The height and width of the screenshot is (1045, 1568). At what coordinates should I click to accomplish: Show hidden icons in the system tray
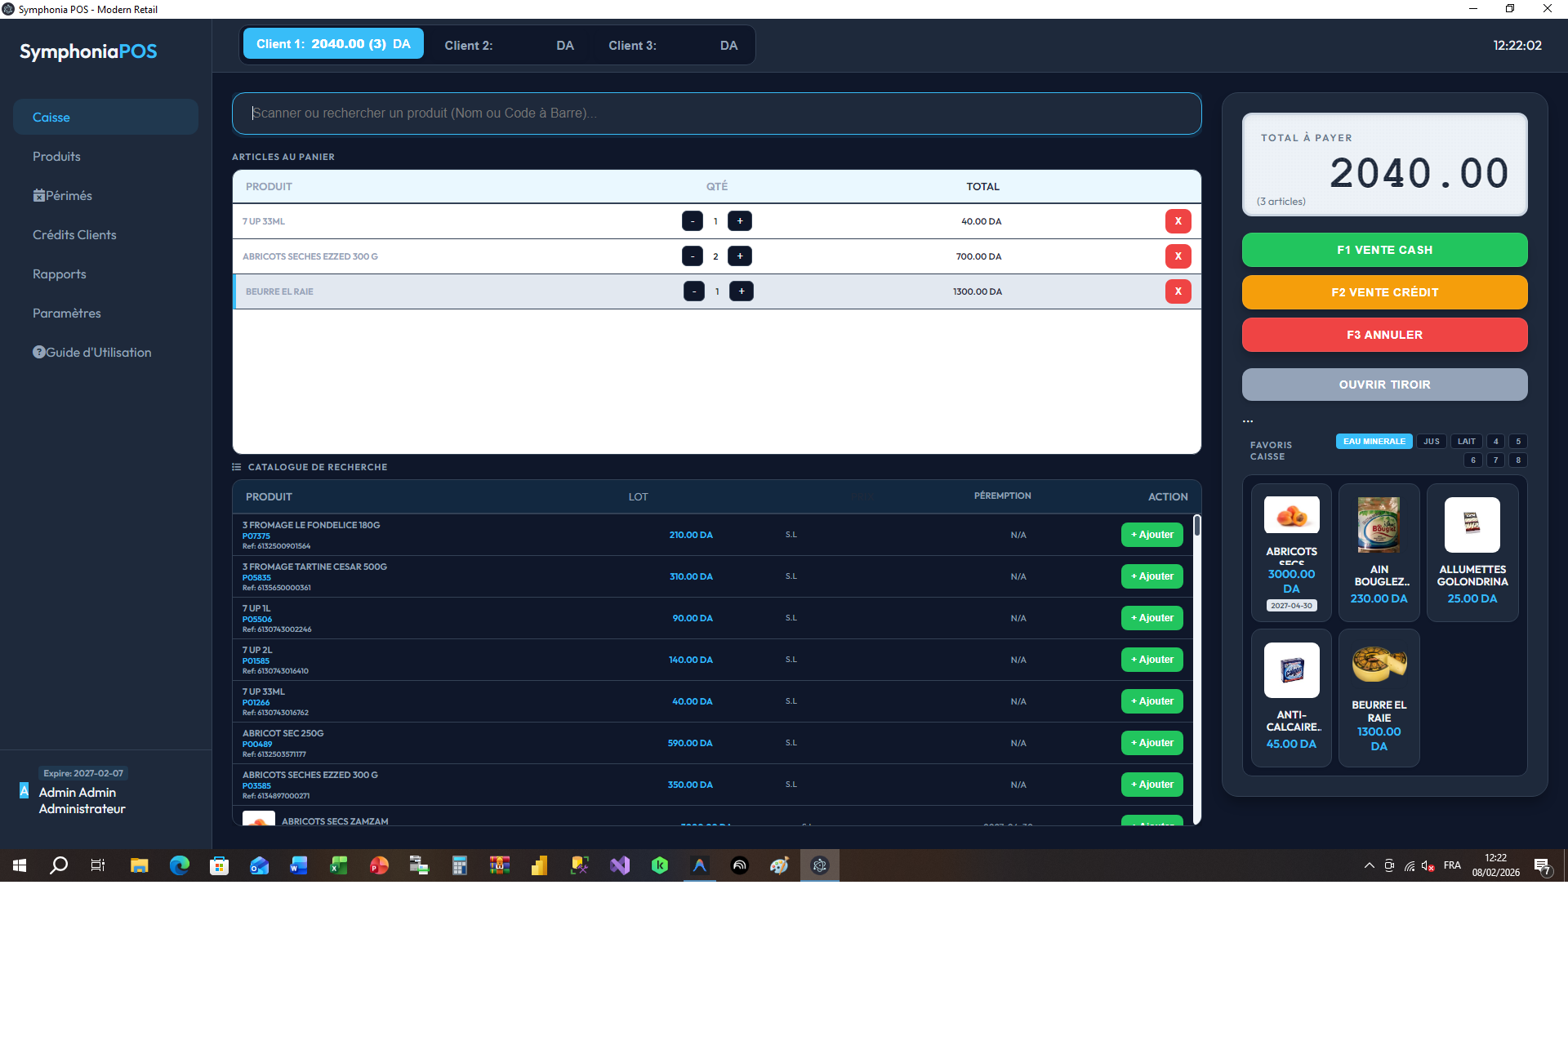[x=1369, y=865]
